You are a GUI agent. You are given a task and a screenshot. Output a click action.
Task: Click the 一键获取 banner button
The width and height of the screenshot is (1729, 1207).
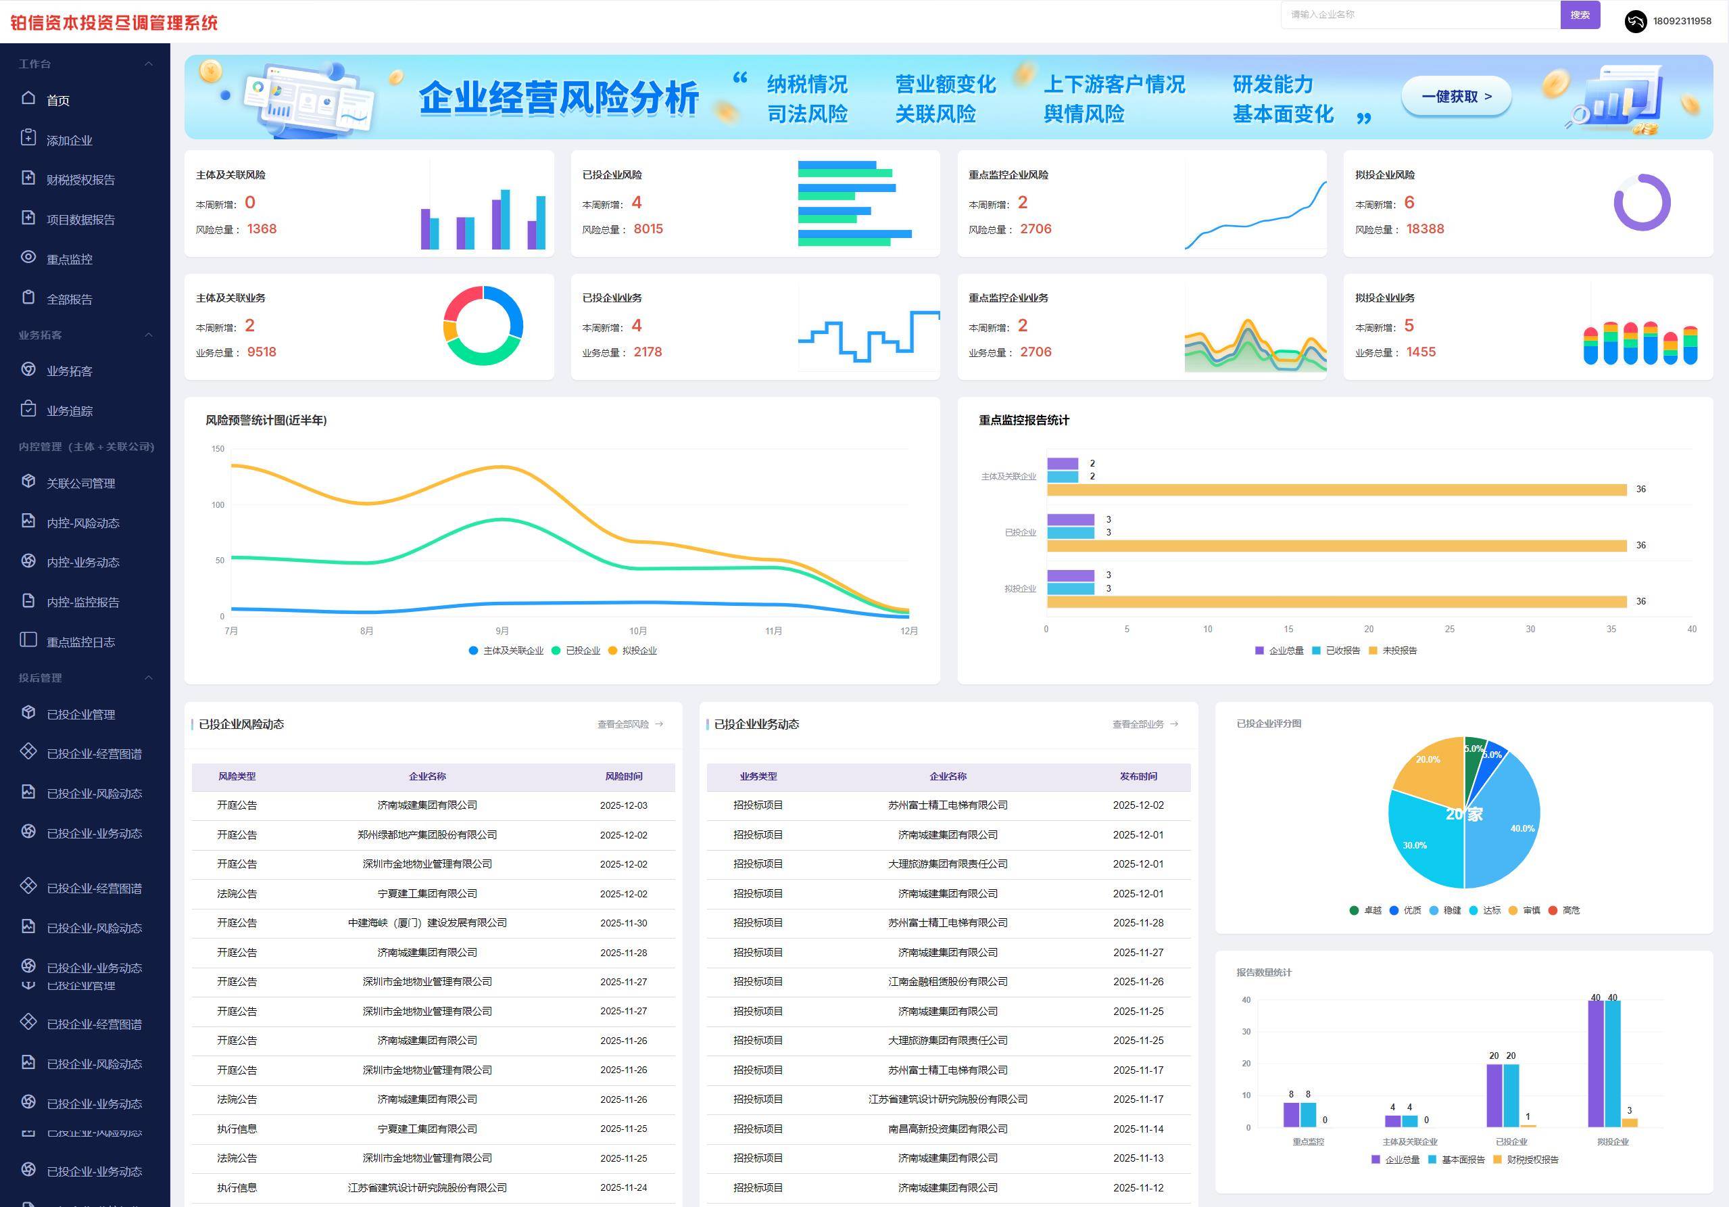pos(1456,97)
